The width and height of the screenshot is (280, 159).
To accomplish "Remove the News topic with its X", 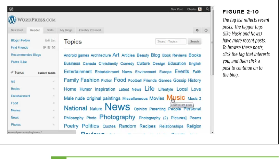I will point(54,118).
